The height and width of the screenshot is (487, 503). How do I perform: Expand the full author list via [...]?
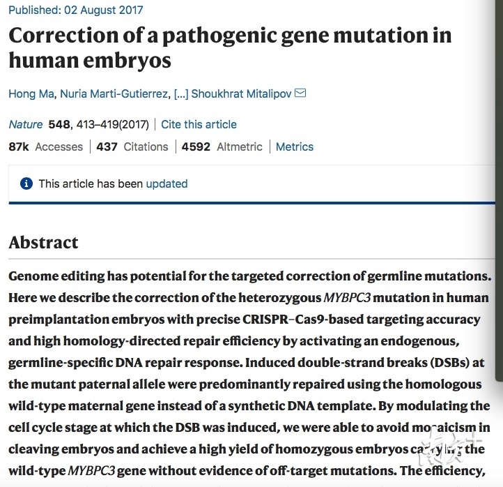tap(181, 93)
